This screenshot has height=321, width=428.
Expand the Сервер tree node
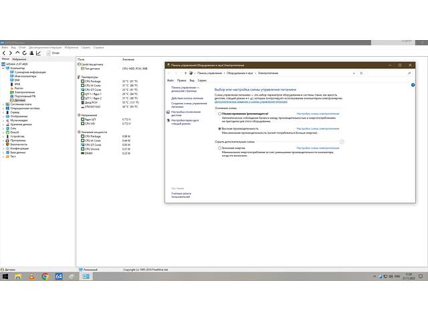3,112
